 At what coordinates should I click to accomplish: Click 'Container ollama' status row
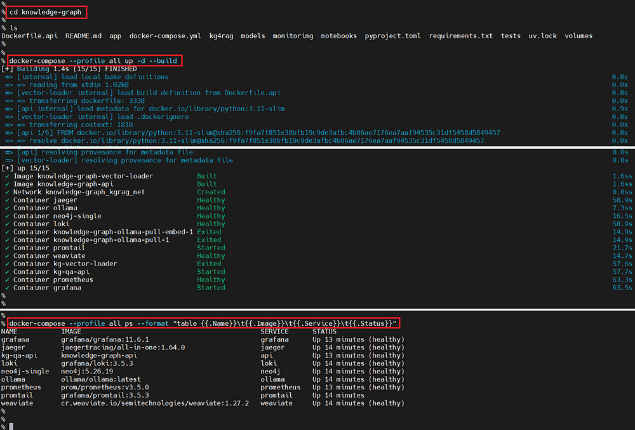318,208
